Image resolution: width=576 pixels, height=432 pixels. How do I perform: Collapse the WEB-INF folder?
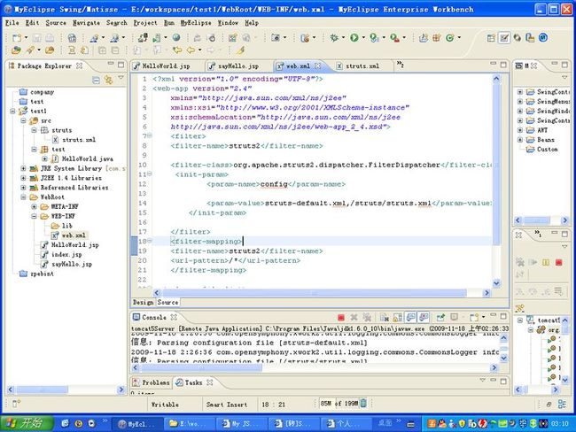click(x=34, y=216)
